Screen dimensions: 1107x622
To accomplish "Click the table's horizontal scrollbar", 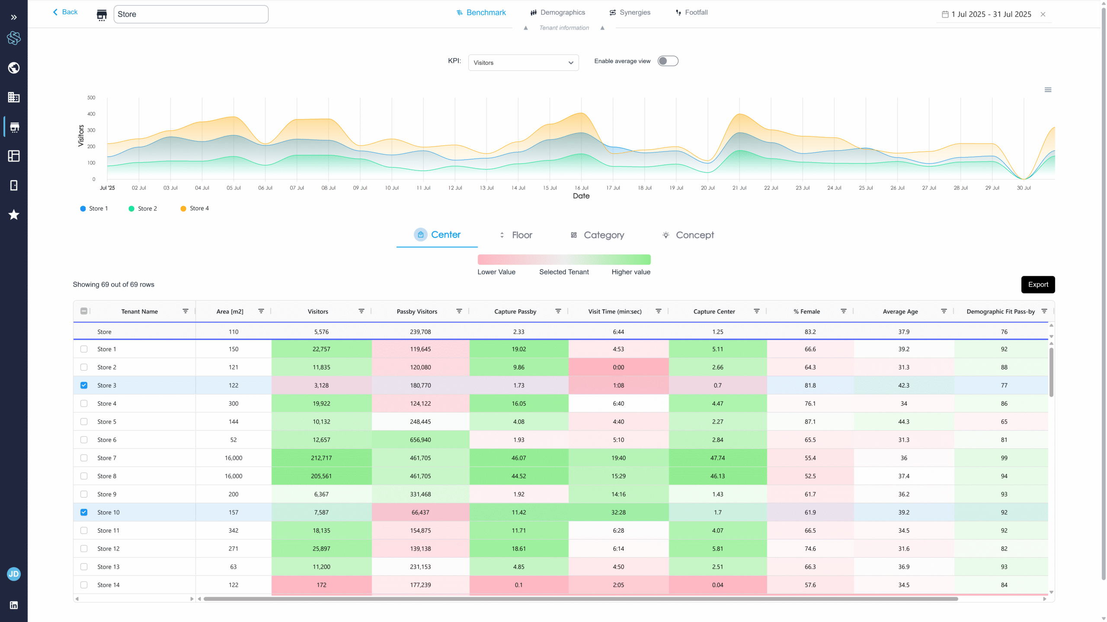I will (580, 599).
